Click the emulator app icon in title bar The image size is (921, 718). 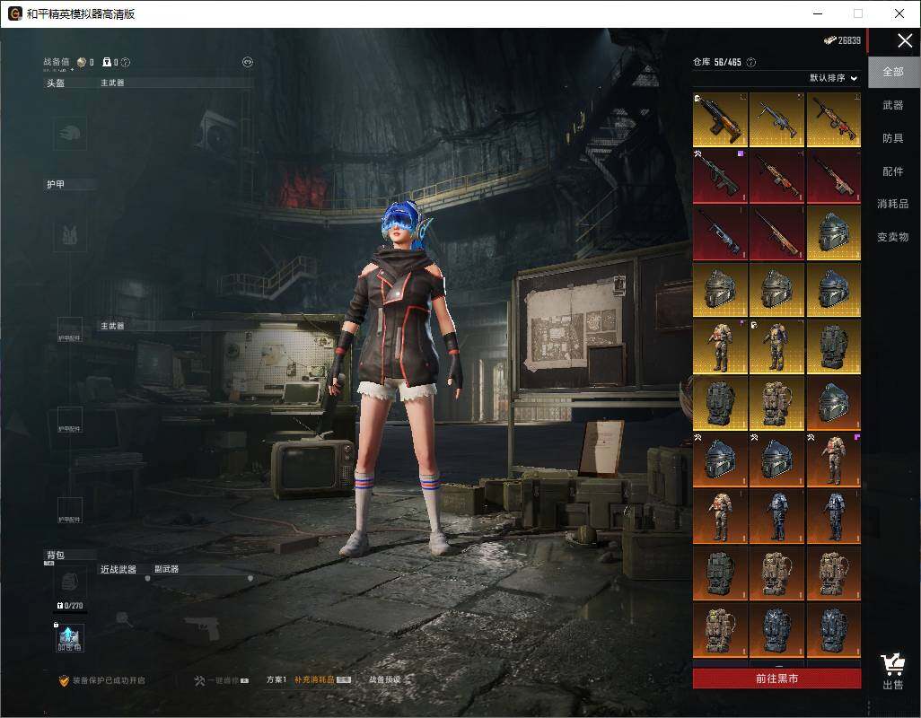[x=14, y=13]
